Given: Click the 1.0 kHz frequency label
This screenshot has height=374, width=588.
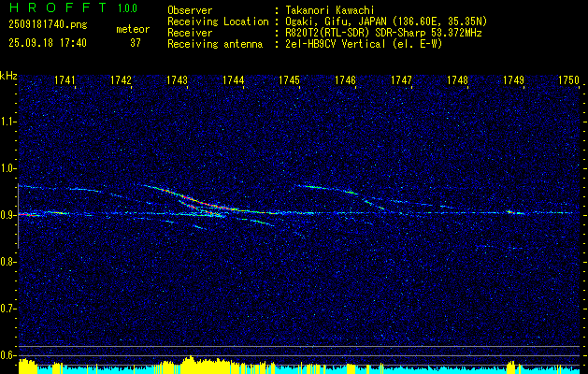Looking at the screenshot, I should pyautogui.click(x=7, y=168).
